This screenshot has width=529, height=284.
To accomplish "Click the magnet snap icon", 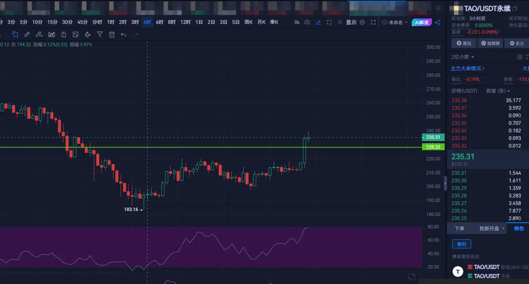I will tap(88, 34).
